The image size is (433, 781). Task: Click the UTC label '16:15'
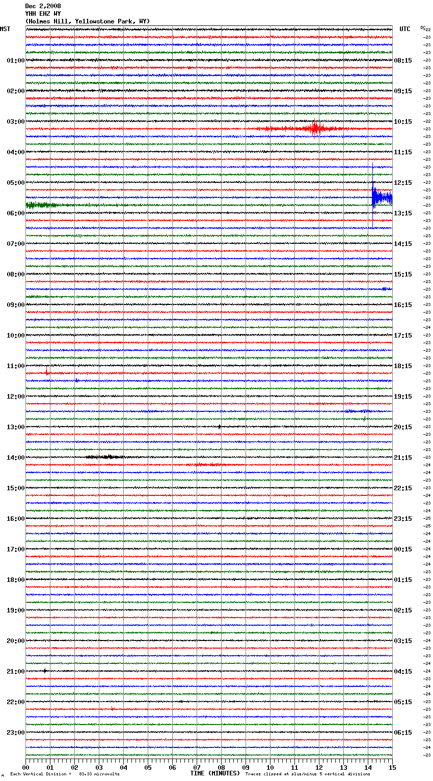point(403,305)
